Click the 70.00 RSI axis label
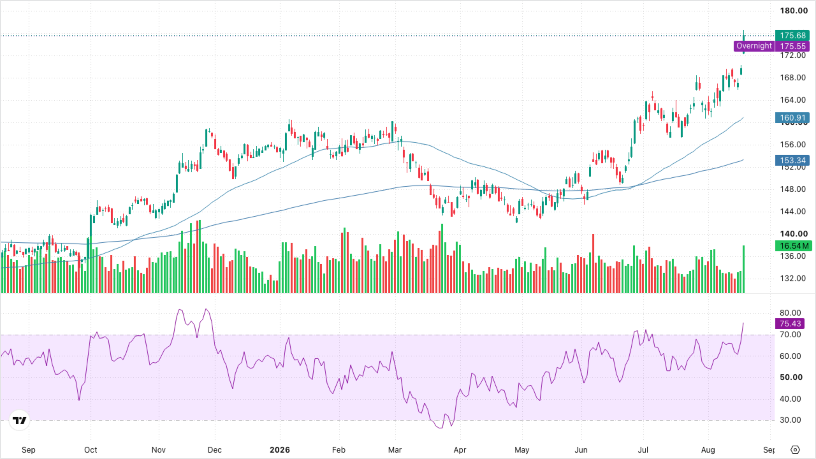 click(x=790, y=335)
